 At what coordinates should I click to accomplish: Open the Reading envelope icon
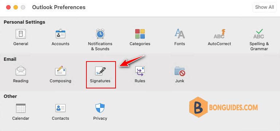[21, 71]
